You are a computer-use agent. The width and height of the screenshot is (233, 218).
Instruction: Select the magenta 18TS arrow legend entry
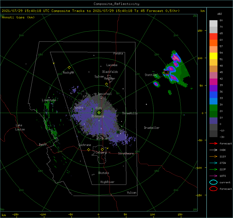click(213, 176)
